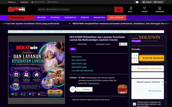Expand the Akun dropdown arrow
Viewport: 172px width, 107px height.
click(133, 12)
